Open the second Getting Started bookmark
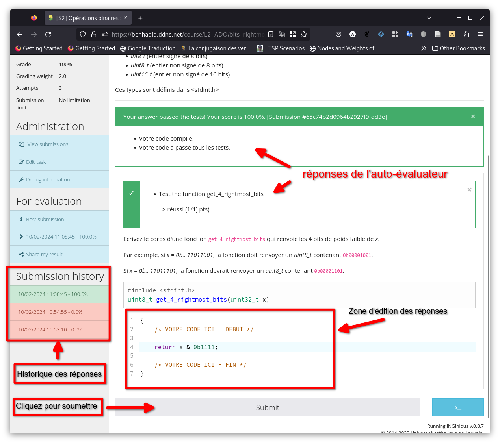The image size is (500, 444). [x=91, y=48]
